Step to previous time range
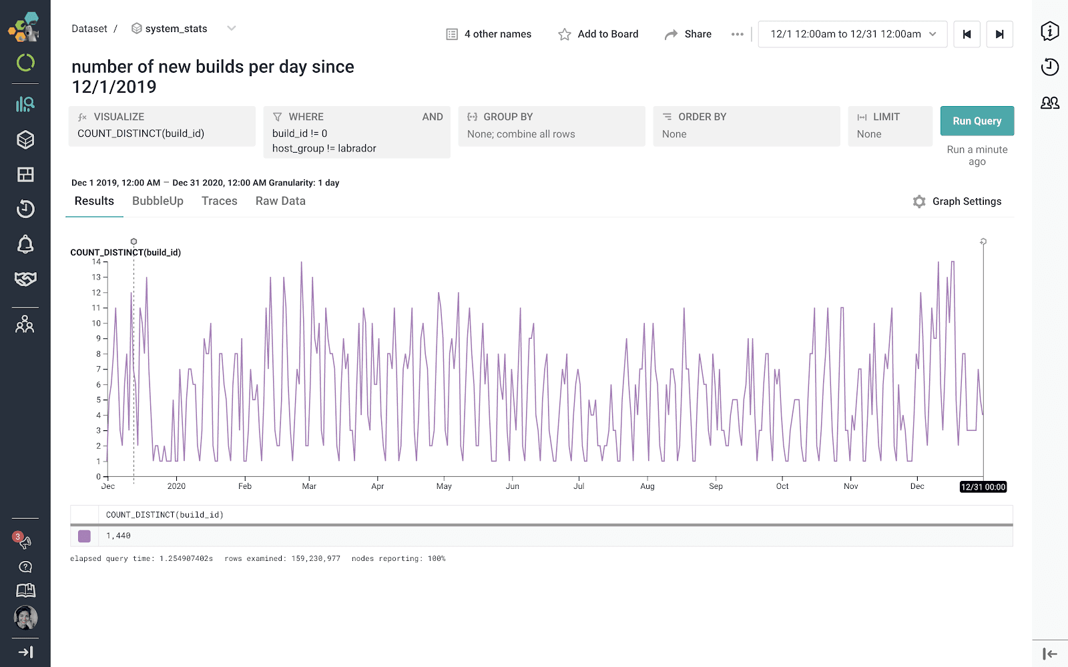The height and width of the screenshot is (667, 1068). pyautogui.click(x=967, y=34)
